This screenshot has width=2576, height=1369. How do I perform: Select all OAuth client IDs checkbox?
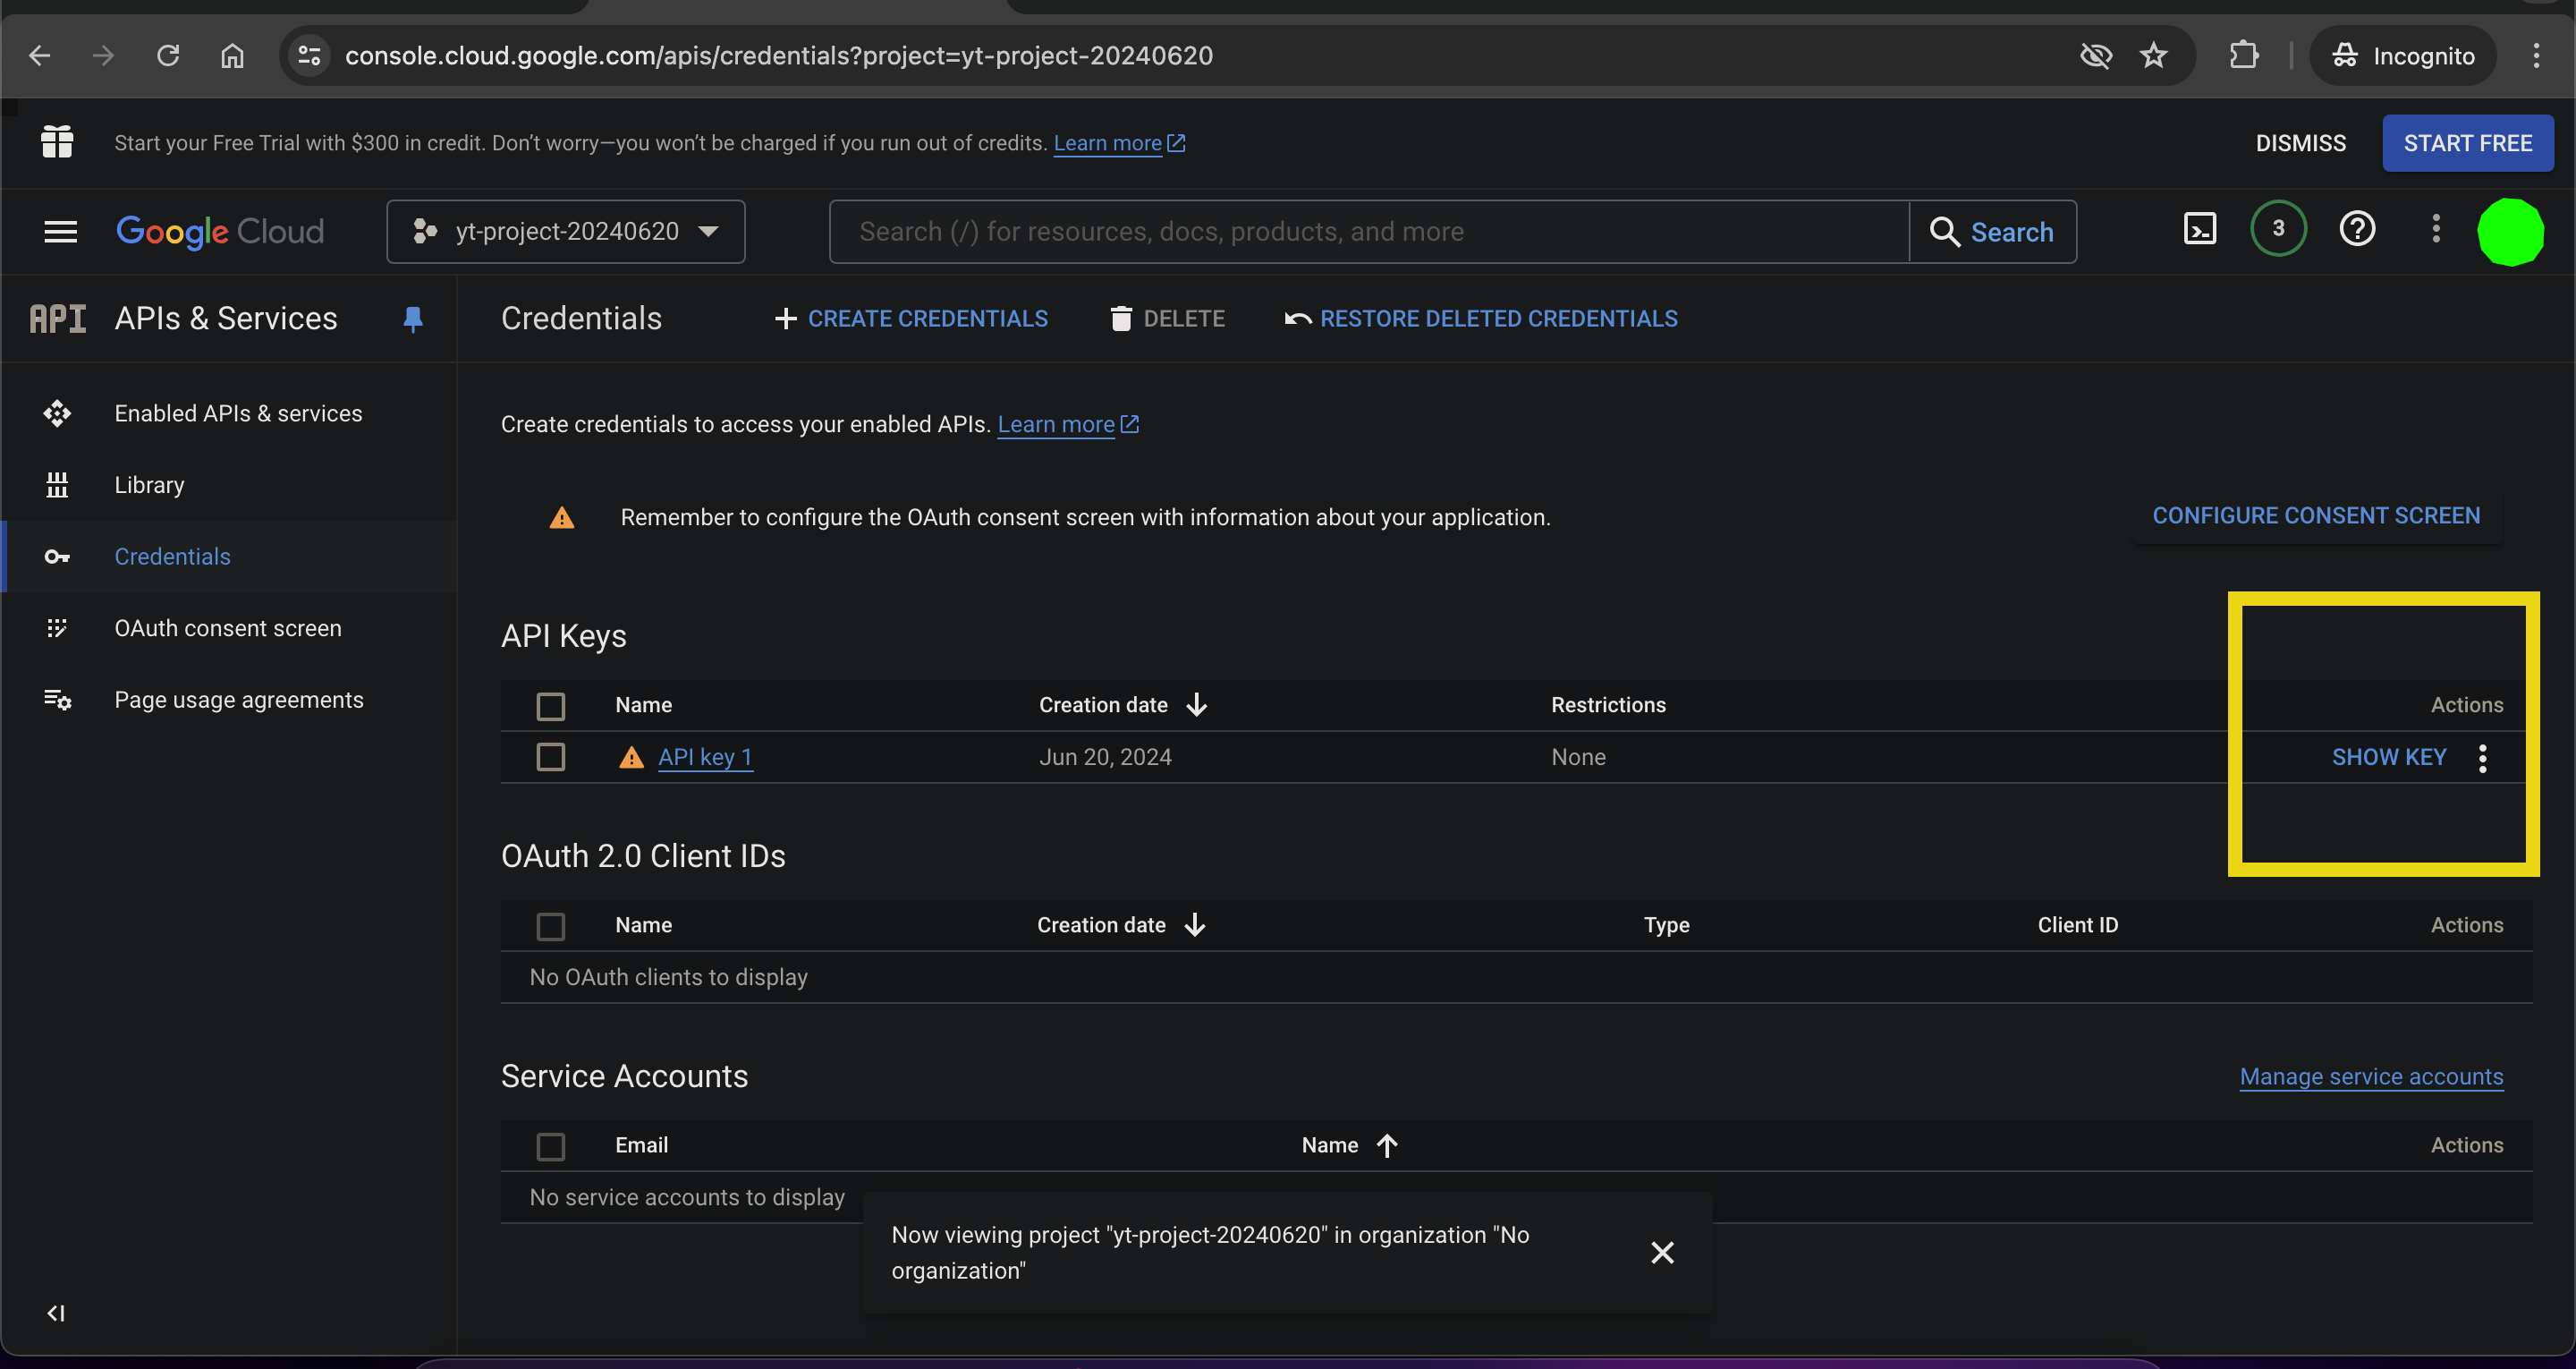(x=551, y=926)
